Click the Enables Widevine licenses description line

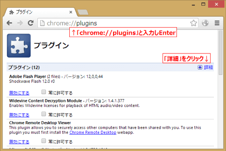(74, 105)
